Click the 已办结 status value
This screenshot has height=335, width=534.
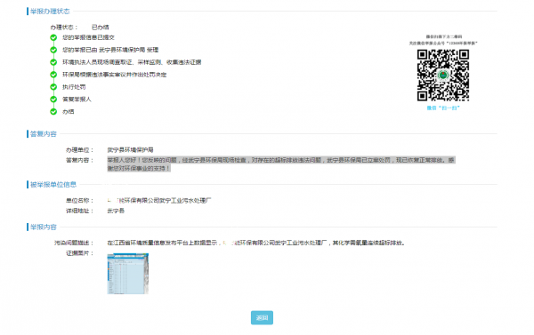tap(100, 28)
